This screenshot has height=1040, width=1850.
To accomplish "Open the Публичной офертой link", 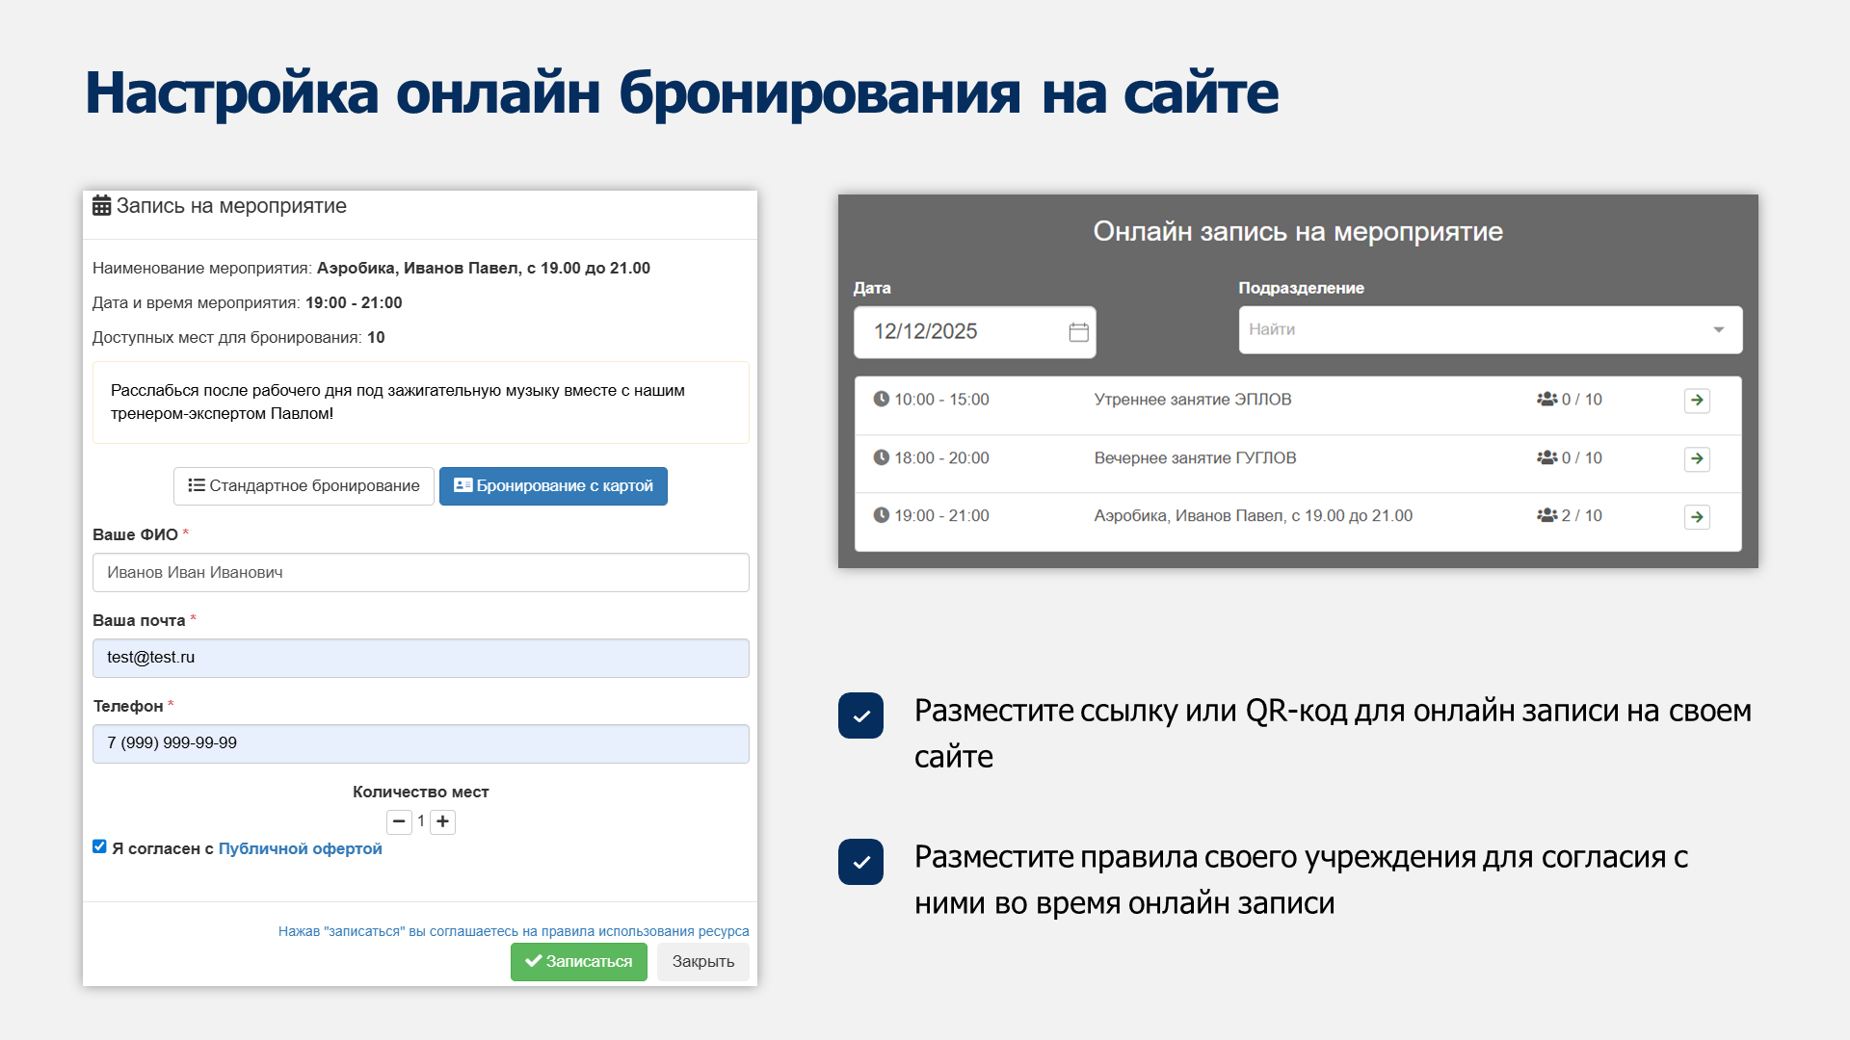I will (x=300, y=848).
